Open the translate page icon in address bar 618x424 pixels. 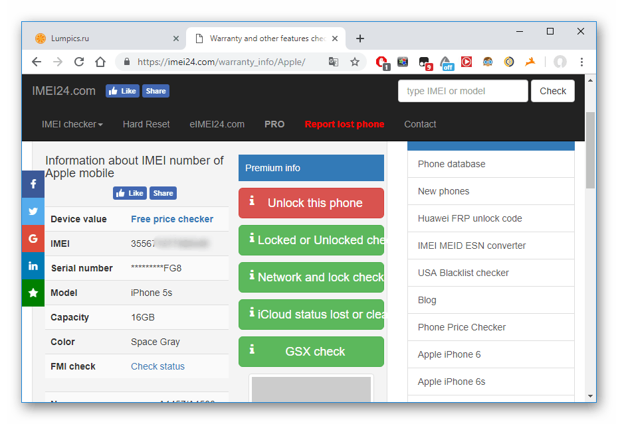pos(334,62)
